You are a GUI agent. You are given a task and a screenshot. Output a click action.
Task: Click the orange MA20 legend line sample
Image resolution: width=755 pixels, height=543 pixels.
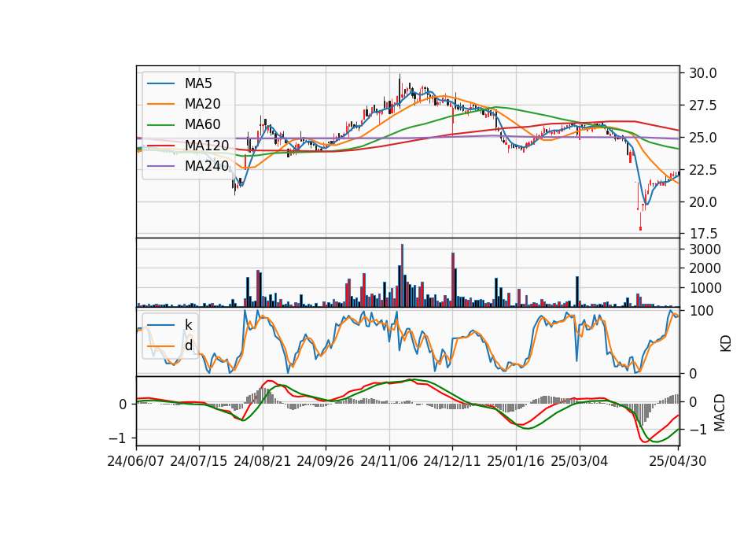click(160, 104)
